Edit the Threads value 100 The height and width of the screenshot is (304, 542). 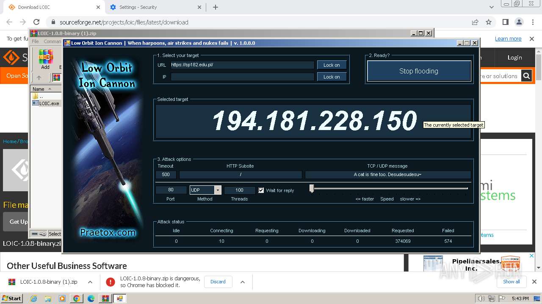tap(239, 190)
